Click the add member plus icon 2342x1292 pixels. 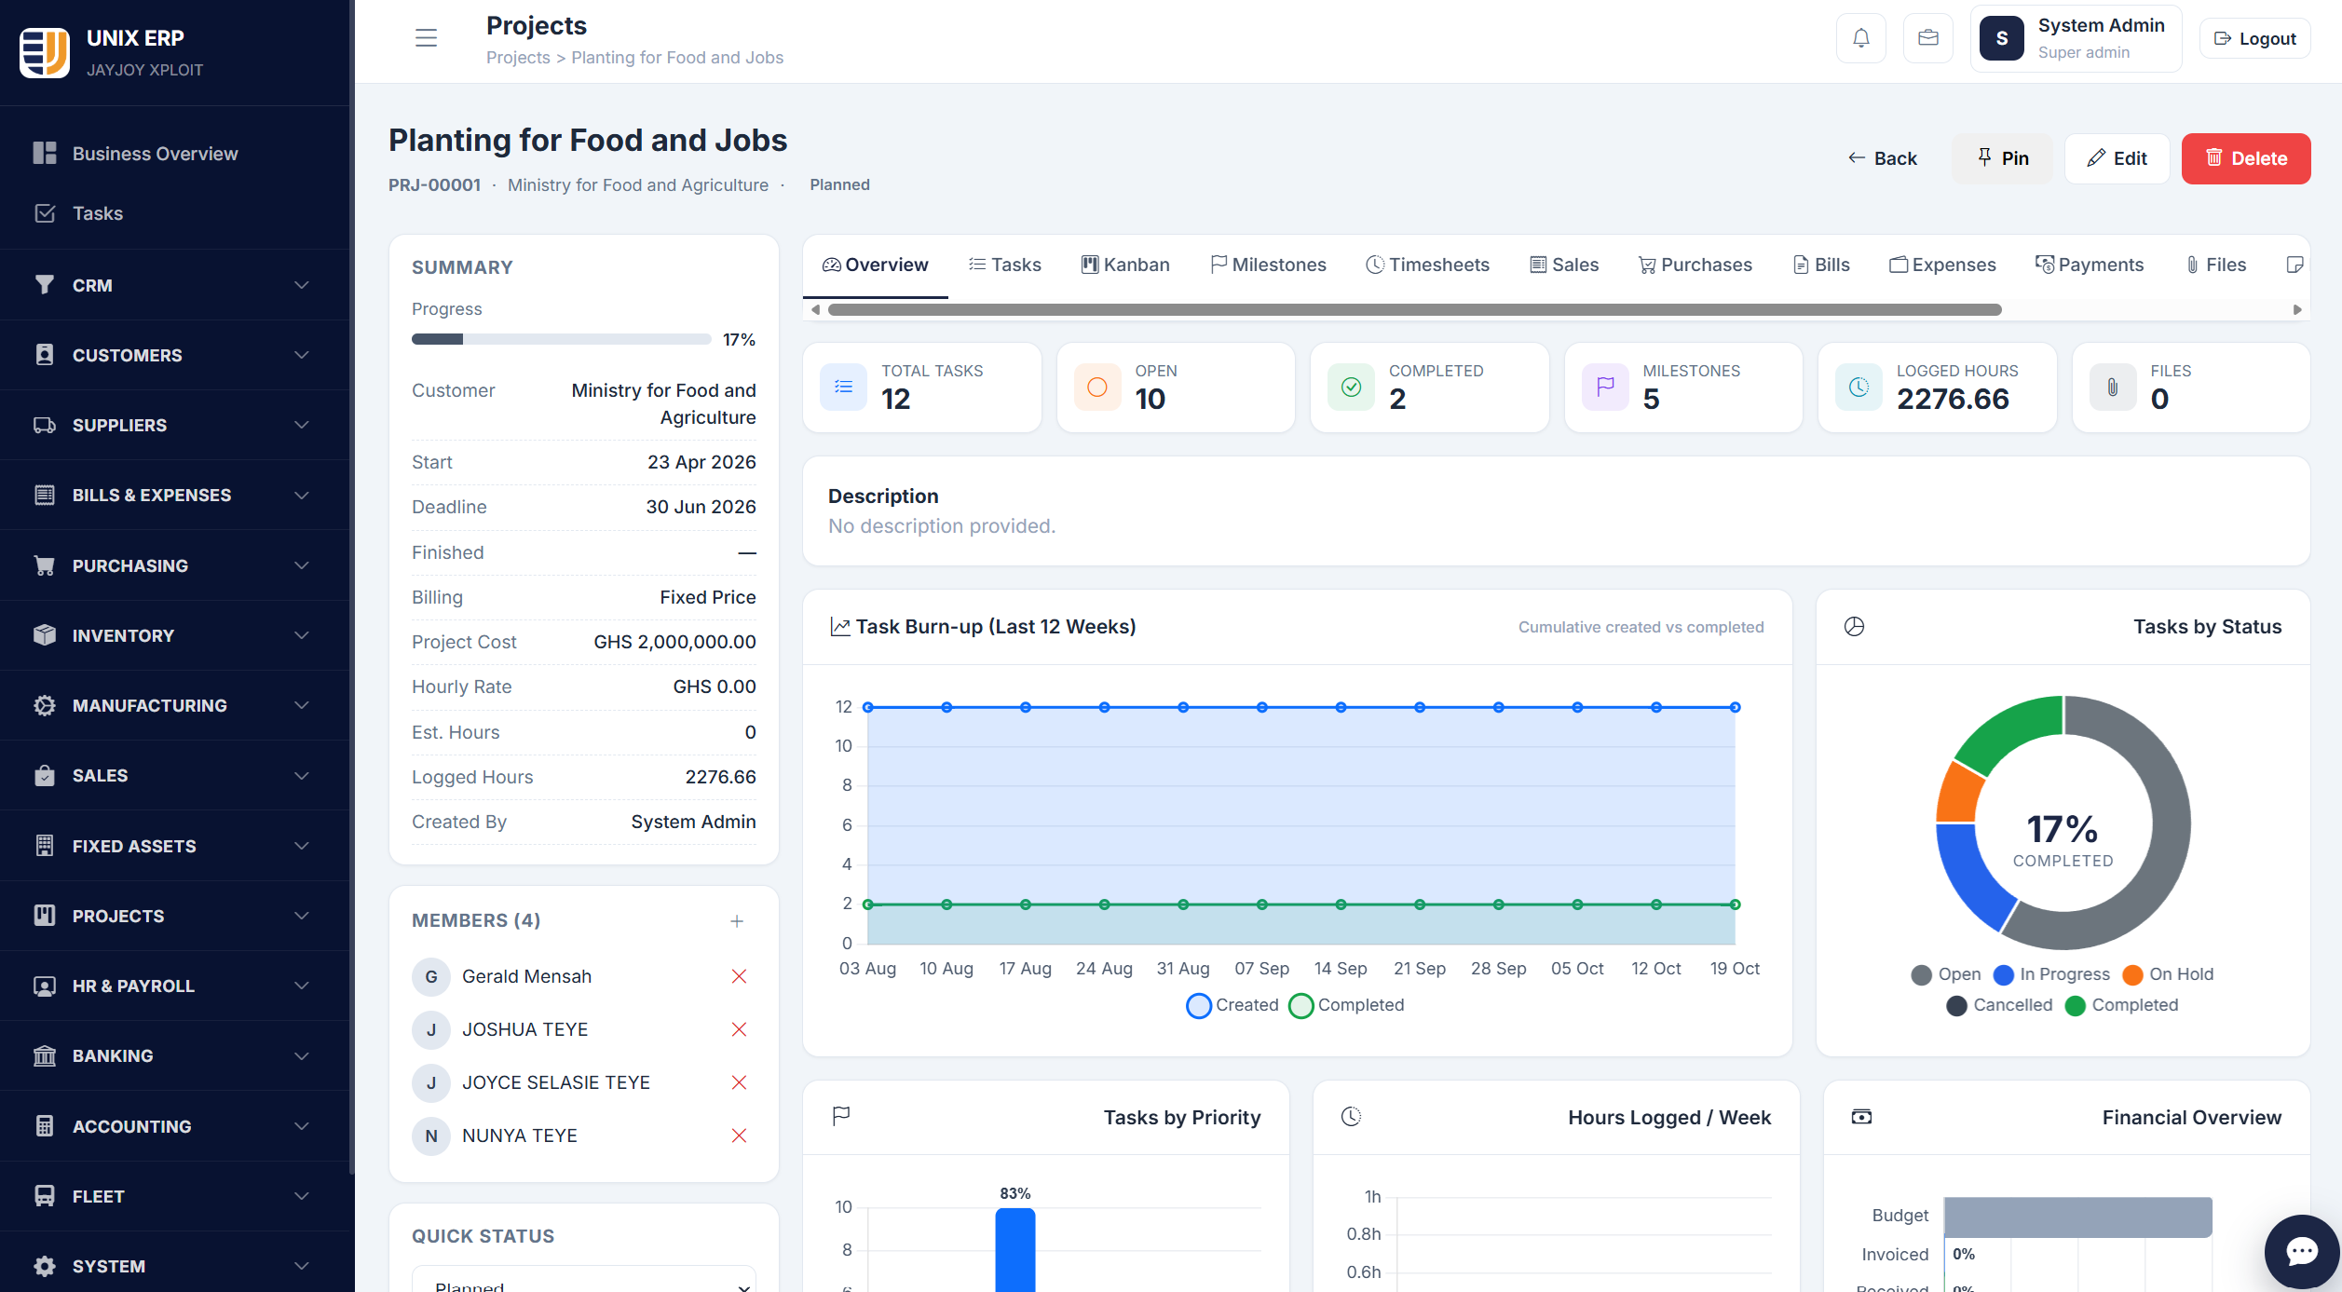click(x=737, y=921)
